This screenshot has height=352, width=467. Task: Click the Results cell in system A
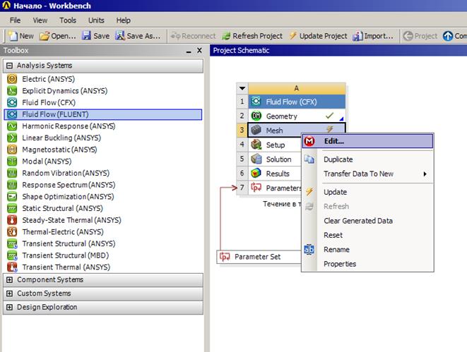point(277,174)
